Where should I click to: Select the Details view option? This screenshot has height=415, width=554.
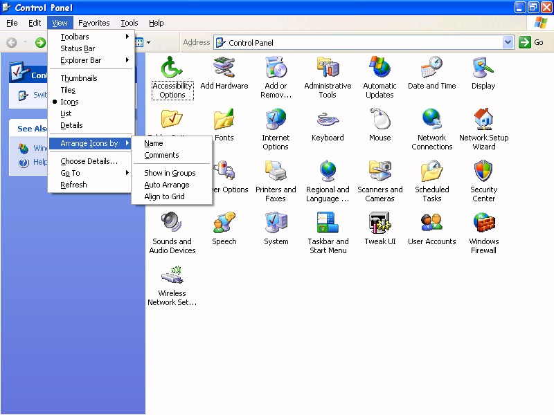[91, 125]
